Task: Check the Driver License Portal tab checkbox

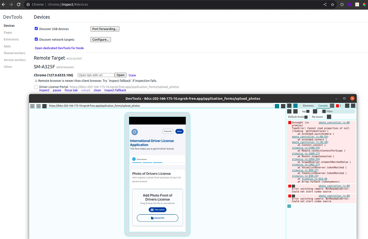Action: [36, 87]
